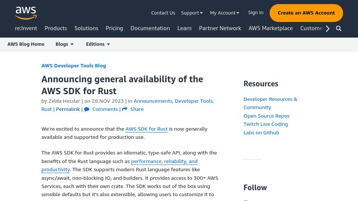Click the Follow heading
Screen dimensions: 358x201
[x=255, y=188]
